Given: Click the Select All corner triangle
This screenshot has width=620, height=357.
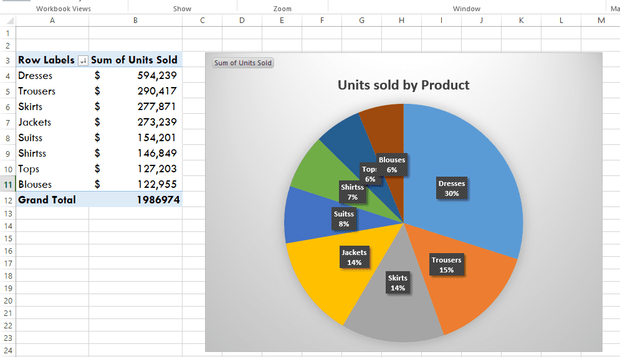Looking at the screenshot, I should click(7, 21).
